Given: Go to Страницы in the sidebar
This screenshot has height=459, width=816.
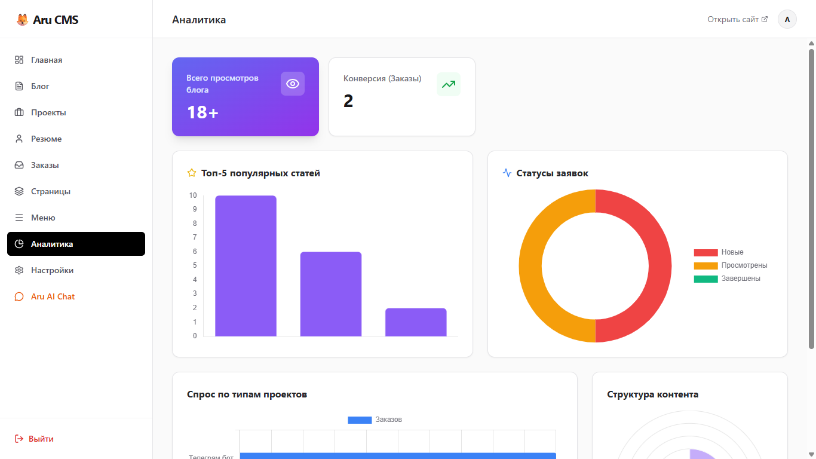Looking at the screenshot, I should click(x=51, y=191).
